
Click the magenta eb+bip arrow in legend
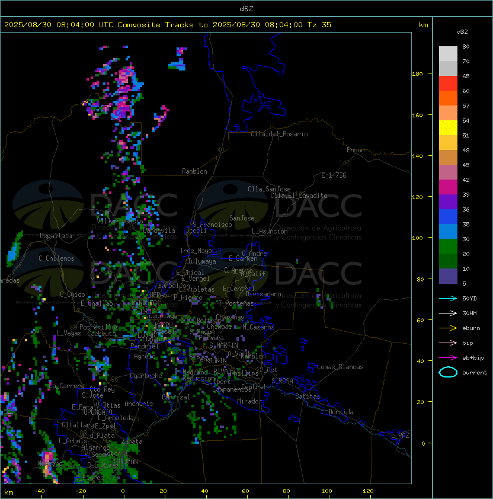(448, 358)
